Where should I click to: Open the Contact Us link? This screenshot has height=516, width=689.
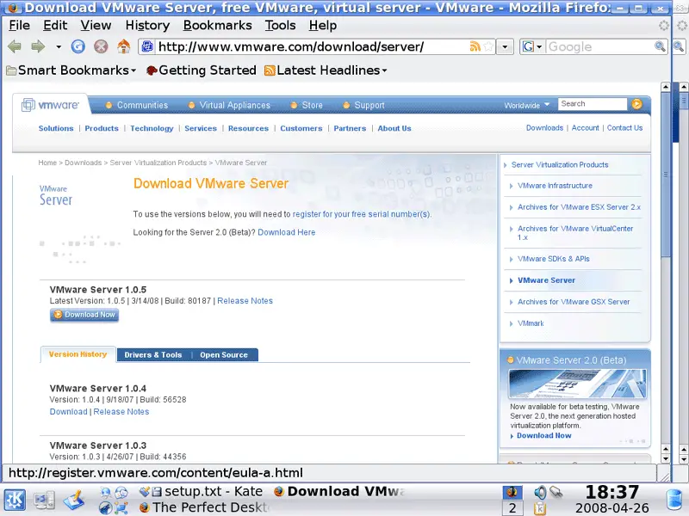624,127
